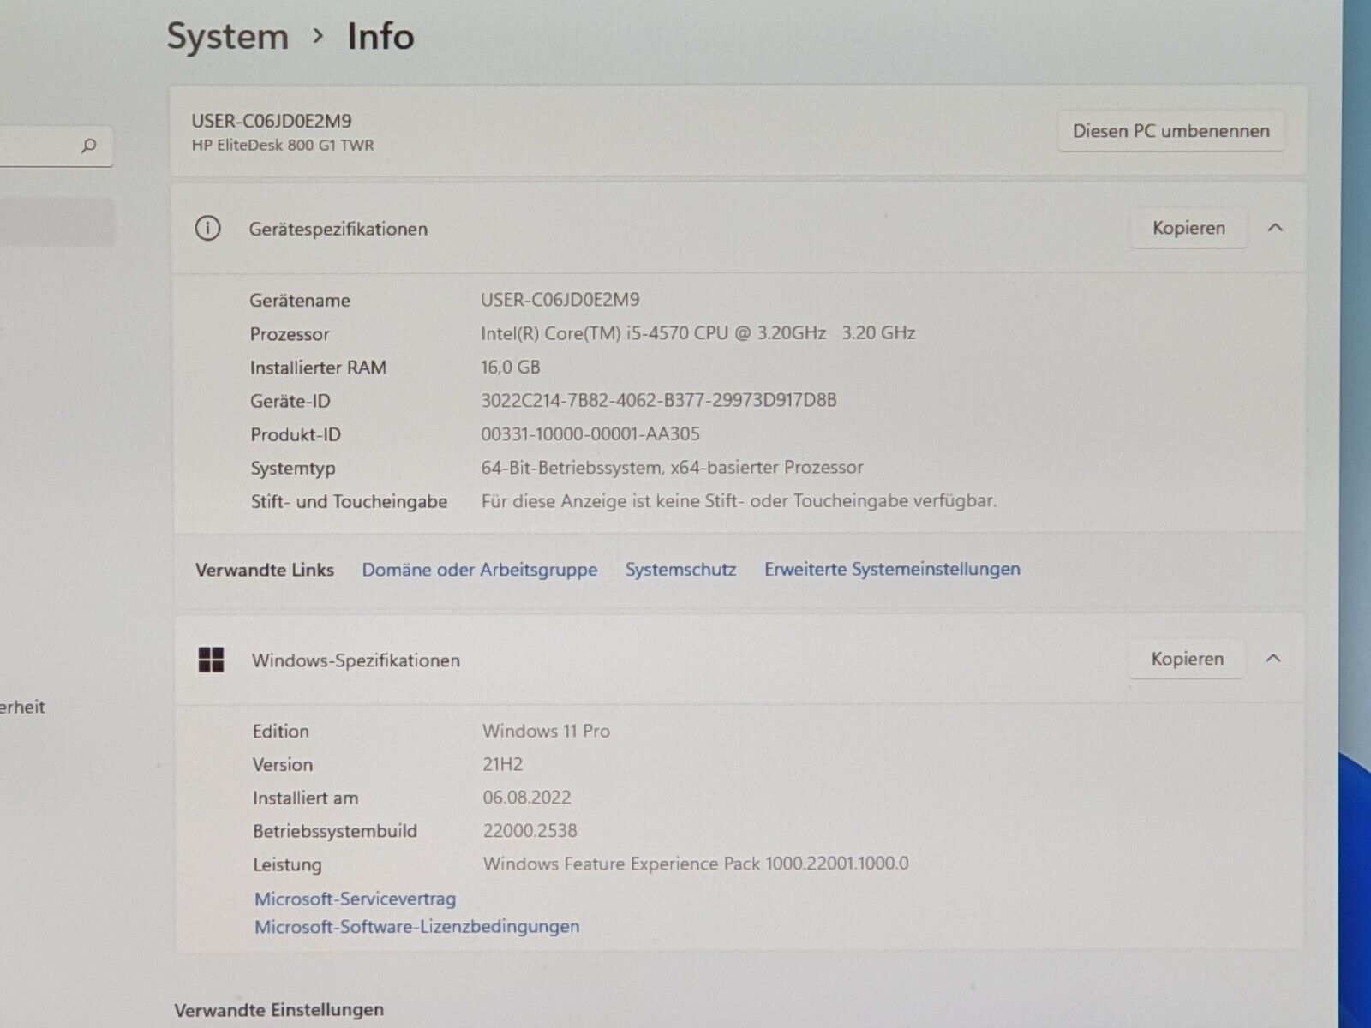Copy the device specifications with Kopieren

click(x=1188, y=229)
